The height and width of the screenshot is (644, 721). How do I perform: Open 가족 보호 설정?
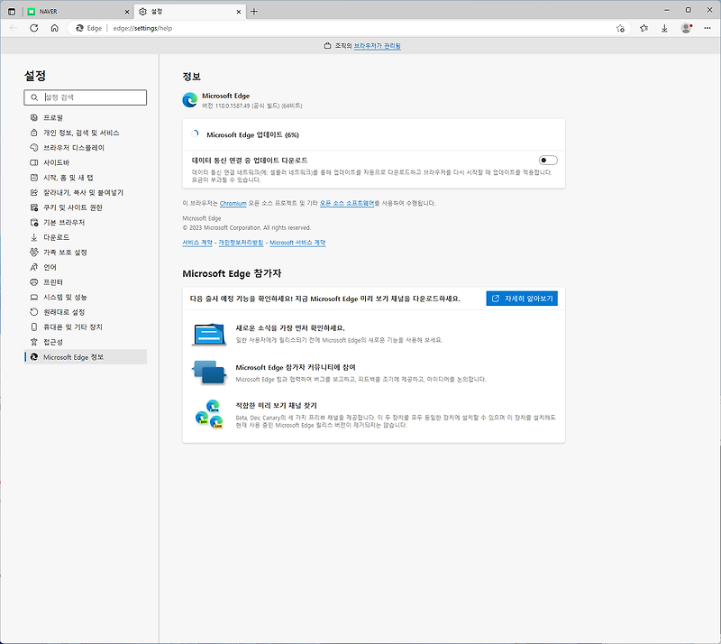86,253
